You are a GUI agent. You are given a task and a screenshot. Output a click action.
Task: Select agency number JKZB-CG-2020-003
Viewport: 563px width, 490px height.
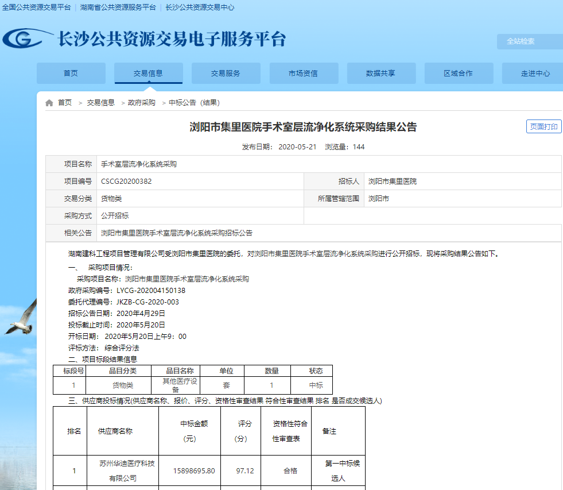point(147,302)
